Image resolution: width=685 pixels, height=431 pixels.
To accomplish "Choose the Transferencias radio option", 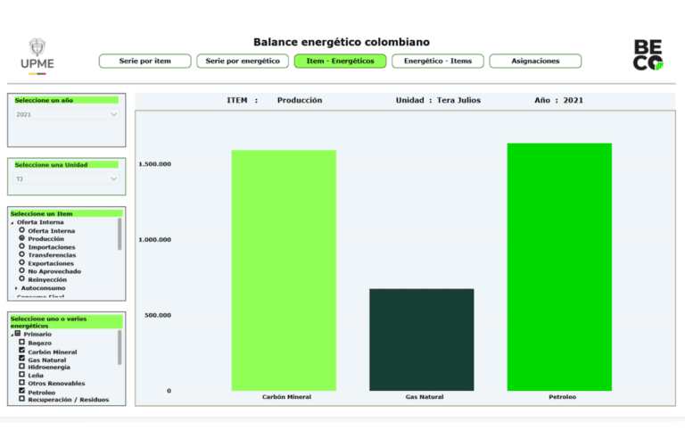I will (x=21, y=255).
